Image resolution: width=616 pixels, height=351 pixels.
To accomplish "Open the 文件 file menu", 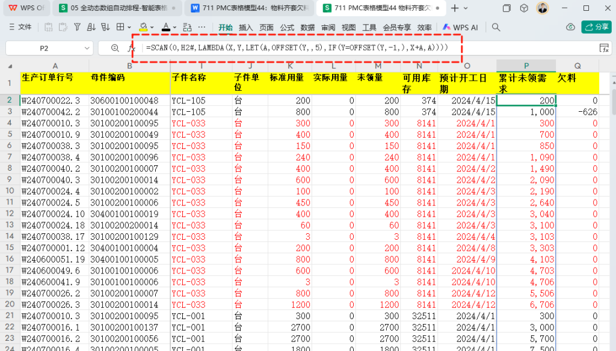I will point(20,27).
